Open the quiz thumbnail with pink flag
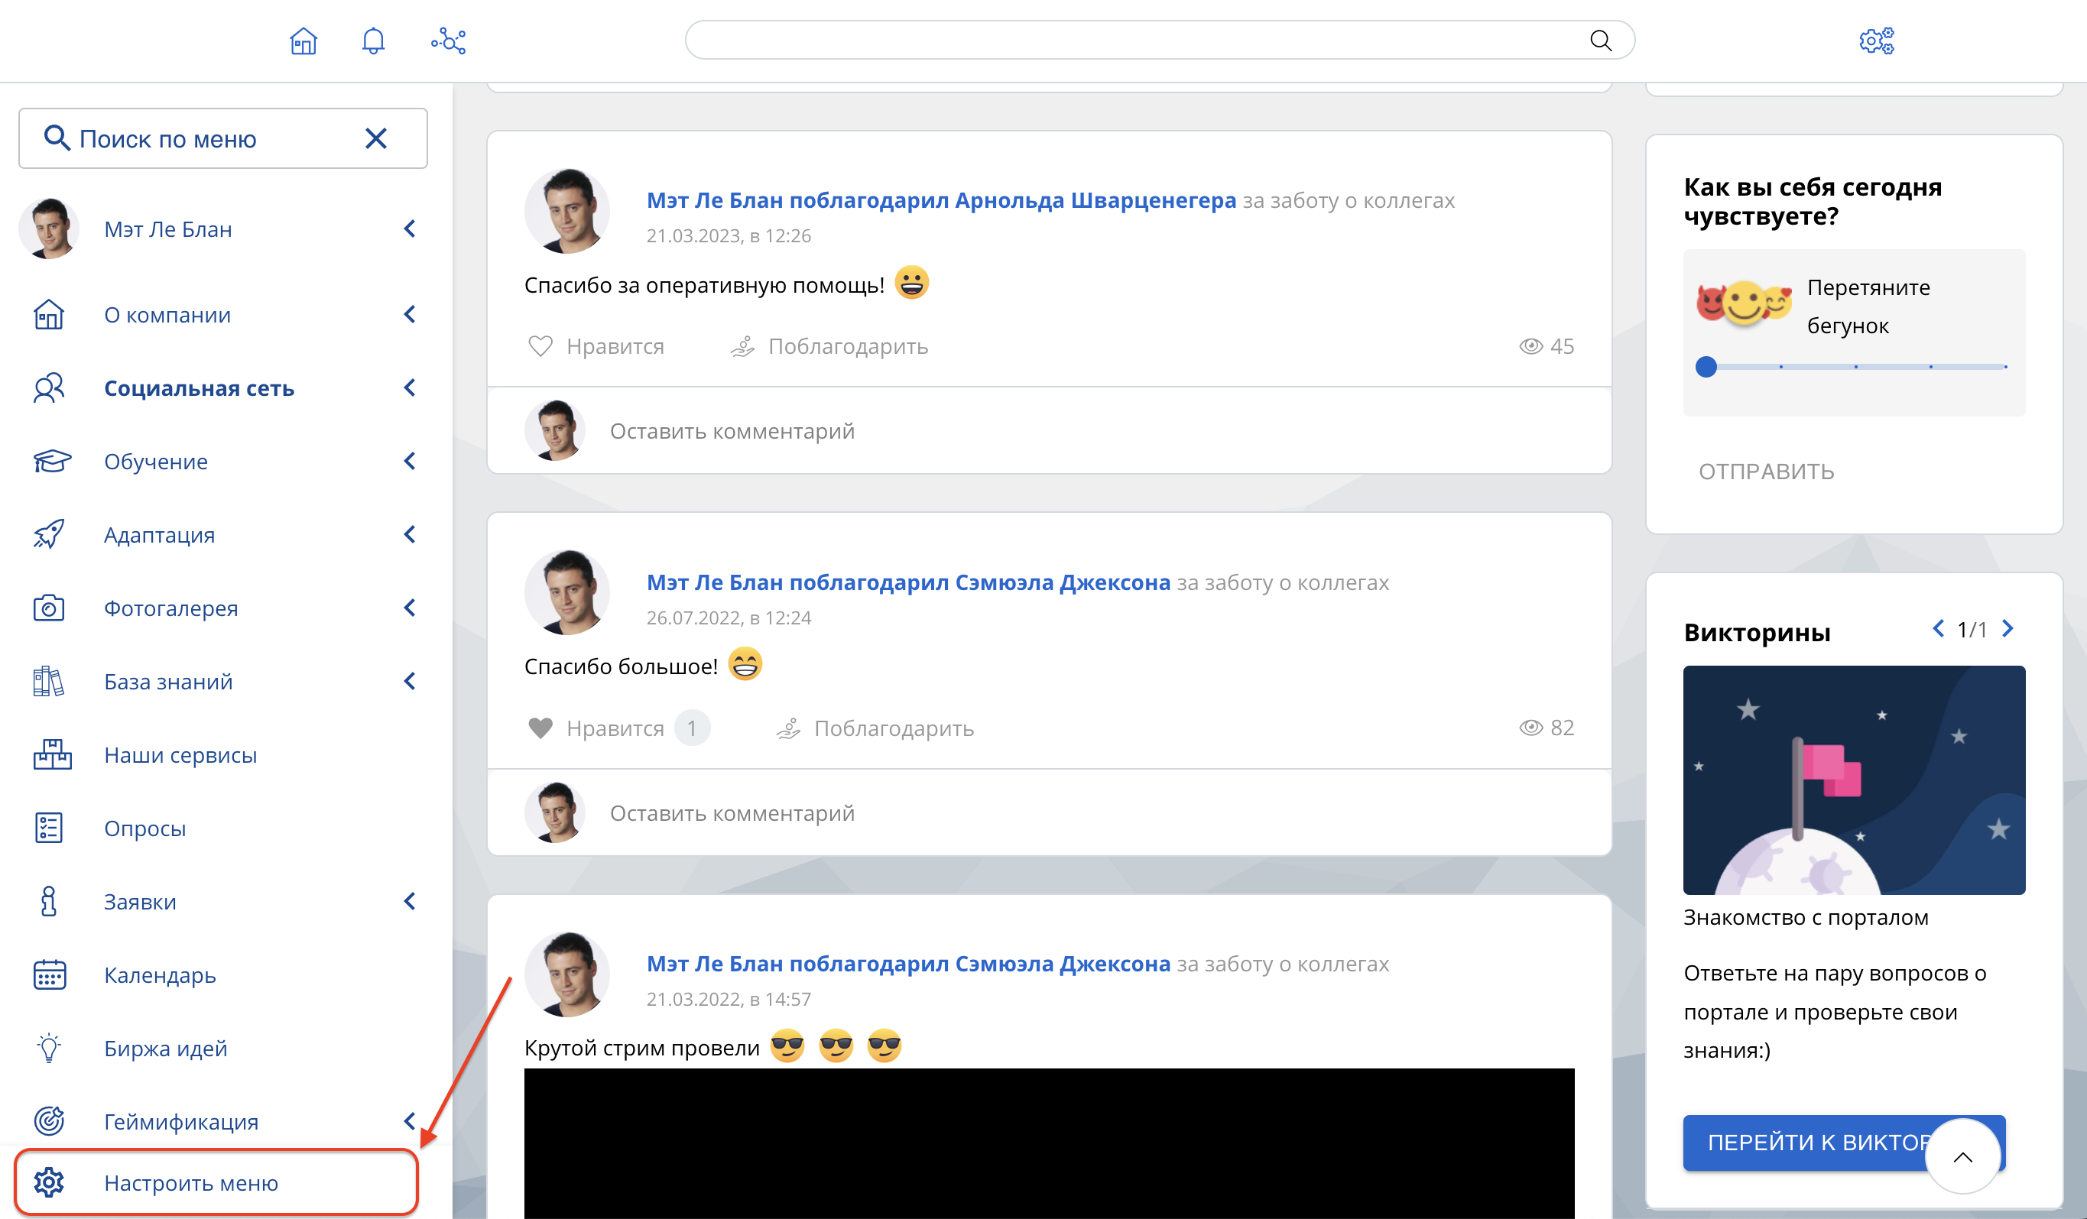This screenshot has height=1219, width=2087. coord(1855,780)
